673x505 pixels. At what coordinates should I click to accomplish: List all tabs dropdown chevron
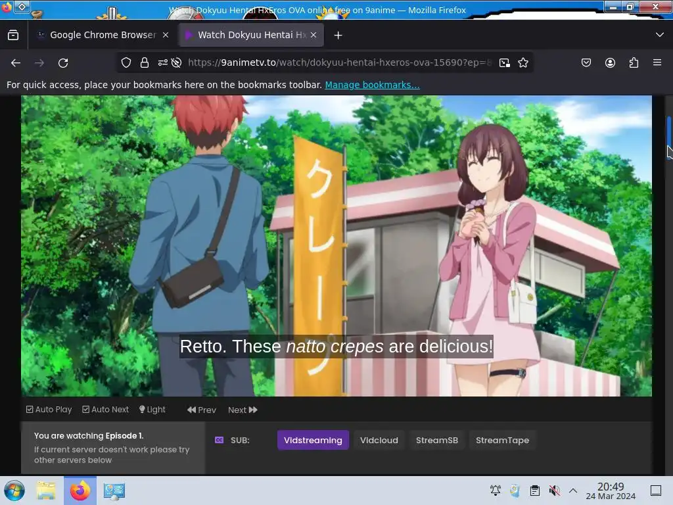[x=660, y=35]
